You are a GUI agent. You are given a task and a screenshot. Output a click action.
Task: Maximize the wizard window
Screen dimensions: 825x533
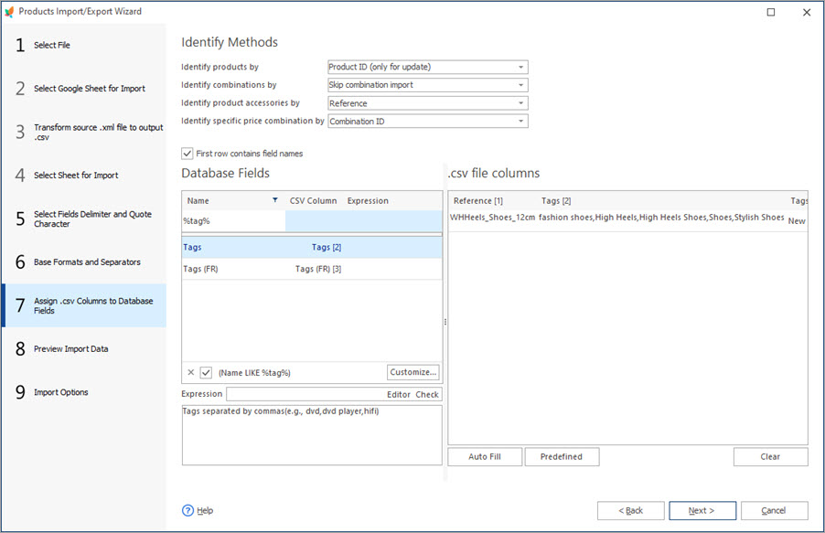tap(771, 12)
